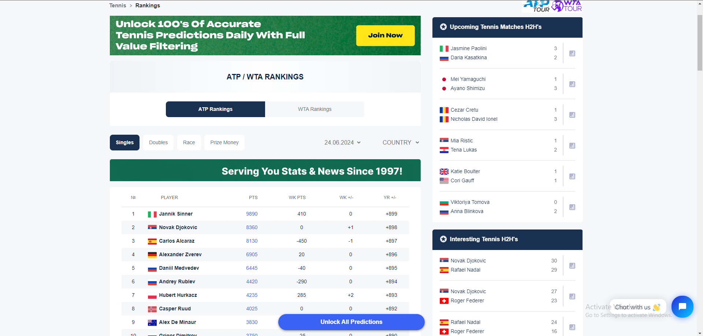The width and height of the screenshot is (703, 336).
Task: Click USA flag beside Cori Gauff
Action: pos(444,181)
